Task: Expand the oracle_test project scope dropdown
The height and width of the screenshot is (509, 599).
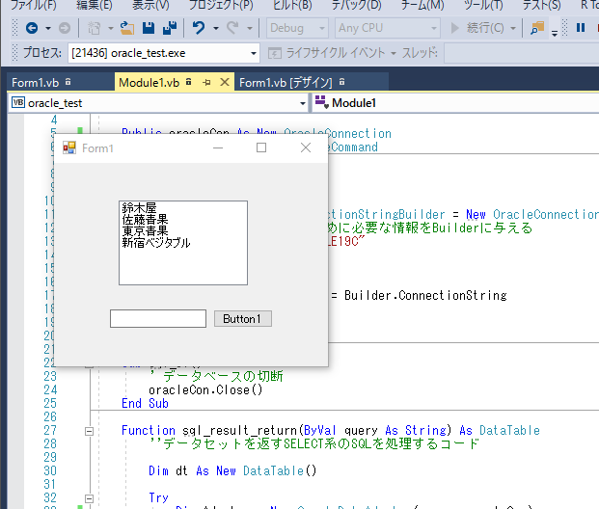Action: [302, 102]
